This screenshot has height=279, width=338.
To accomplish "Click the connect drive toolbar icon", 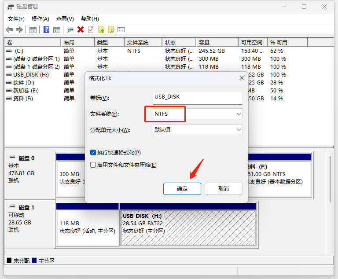I will coord(70,29).
